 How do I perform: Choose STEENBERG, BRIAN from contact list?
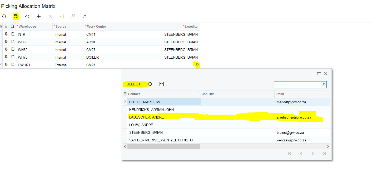click(146, 132)
